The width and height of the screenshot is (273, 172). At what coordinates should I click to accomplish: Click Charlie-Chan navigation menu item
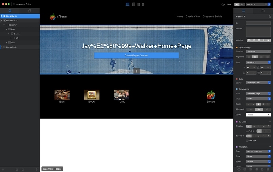193,17
